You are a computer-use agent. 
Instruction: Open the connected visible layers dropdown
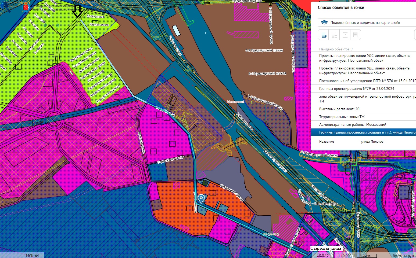[x=365, y=23]
